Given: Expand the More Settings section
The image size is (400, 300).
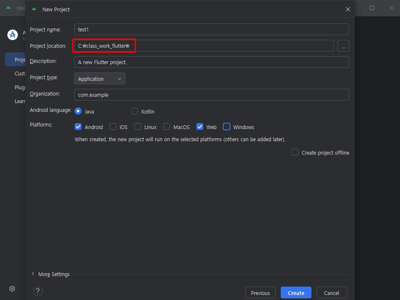Looking at the screenshot, I should coord(33,274).
